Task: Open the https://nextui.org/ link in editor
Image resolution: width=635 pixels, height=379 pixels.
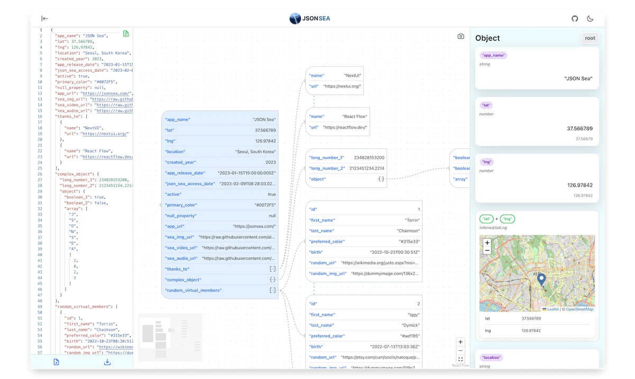Action: pyautogui.click(x=105, y=134)
